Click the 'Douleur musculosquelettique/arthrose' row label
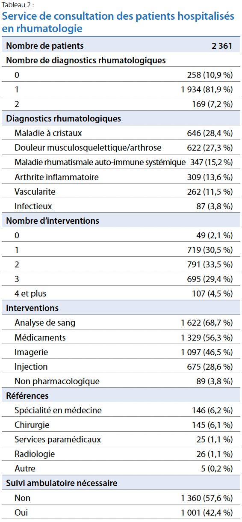242x522 pixels. (x=88, y=148)
